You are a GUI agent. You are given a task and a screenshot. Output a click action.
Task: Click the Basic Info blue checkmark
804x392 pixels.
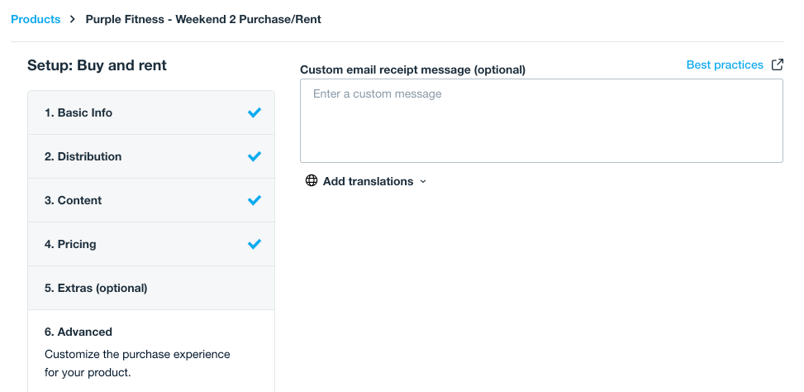coord(255,112)
